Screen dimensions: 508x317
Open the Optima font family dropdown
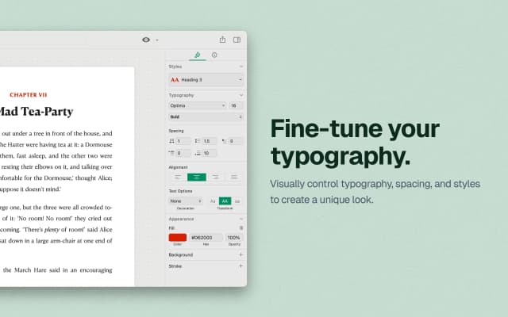(x=197, y=105)
